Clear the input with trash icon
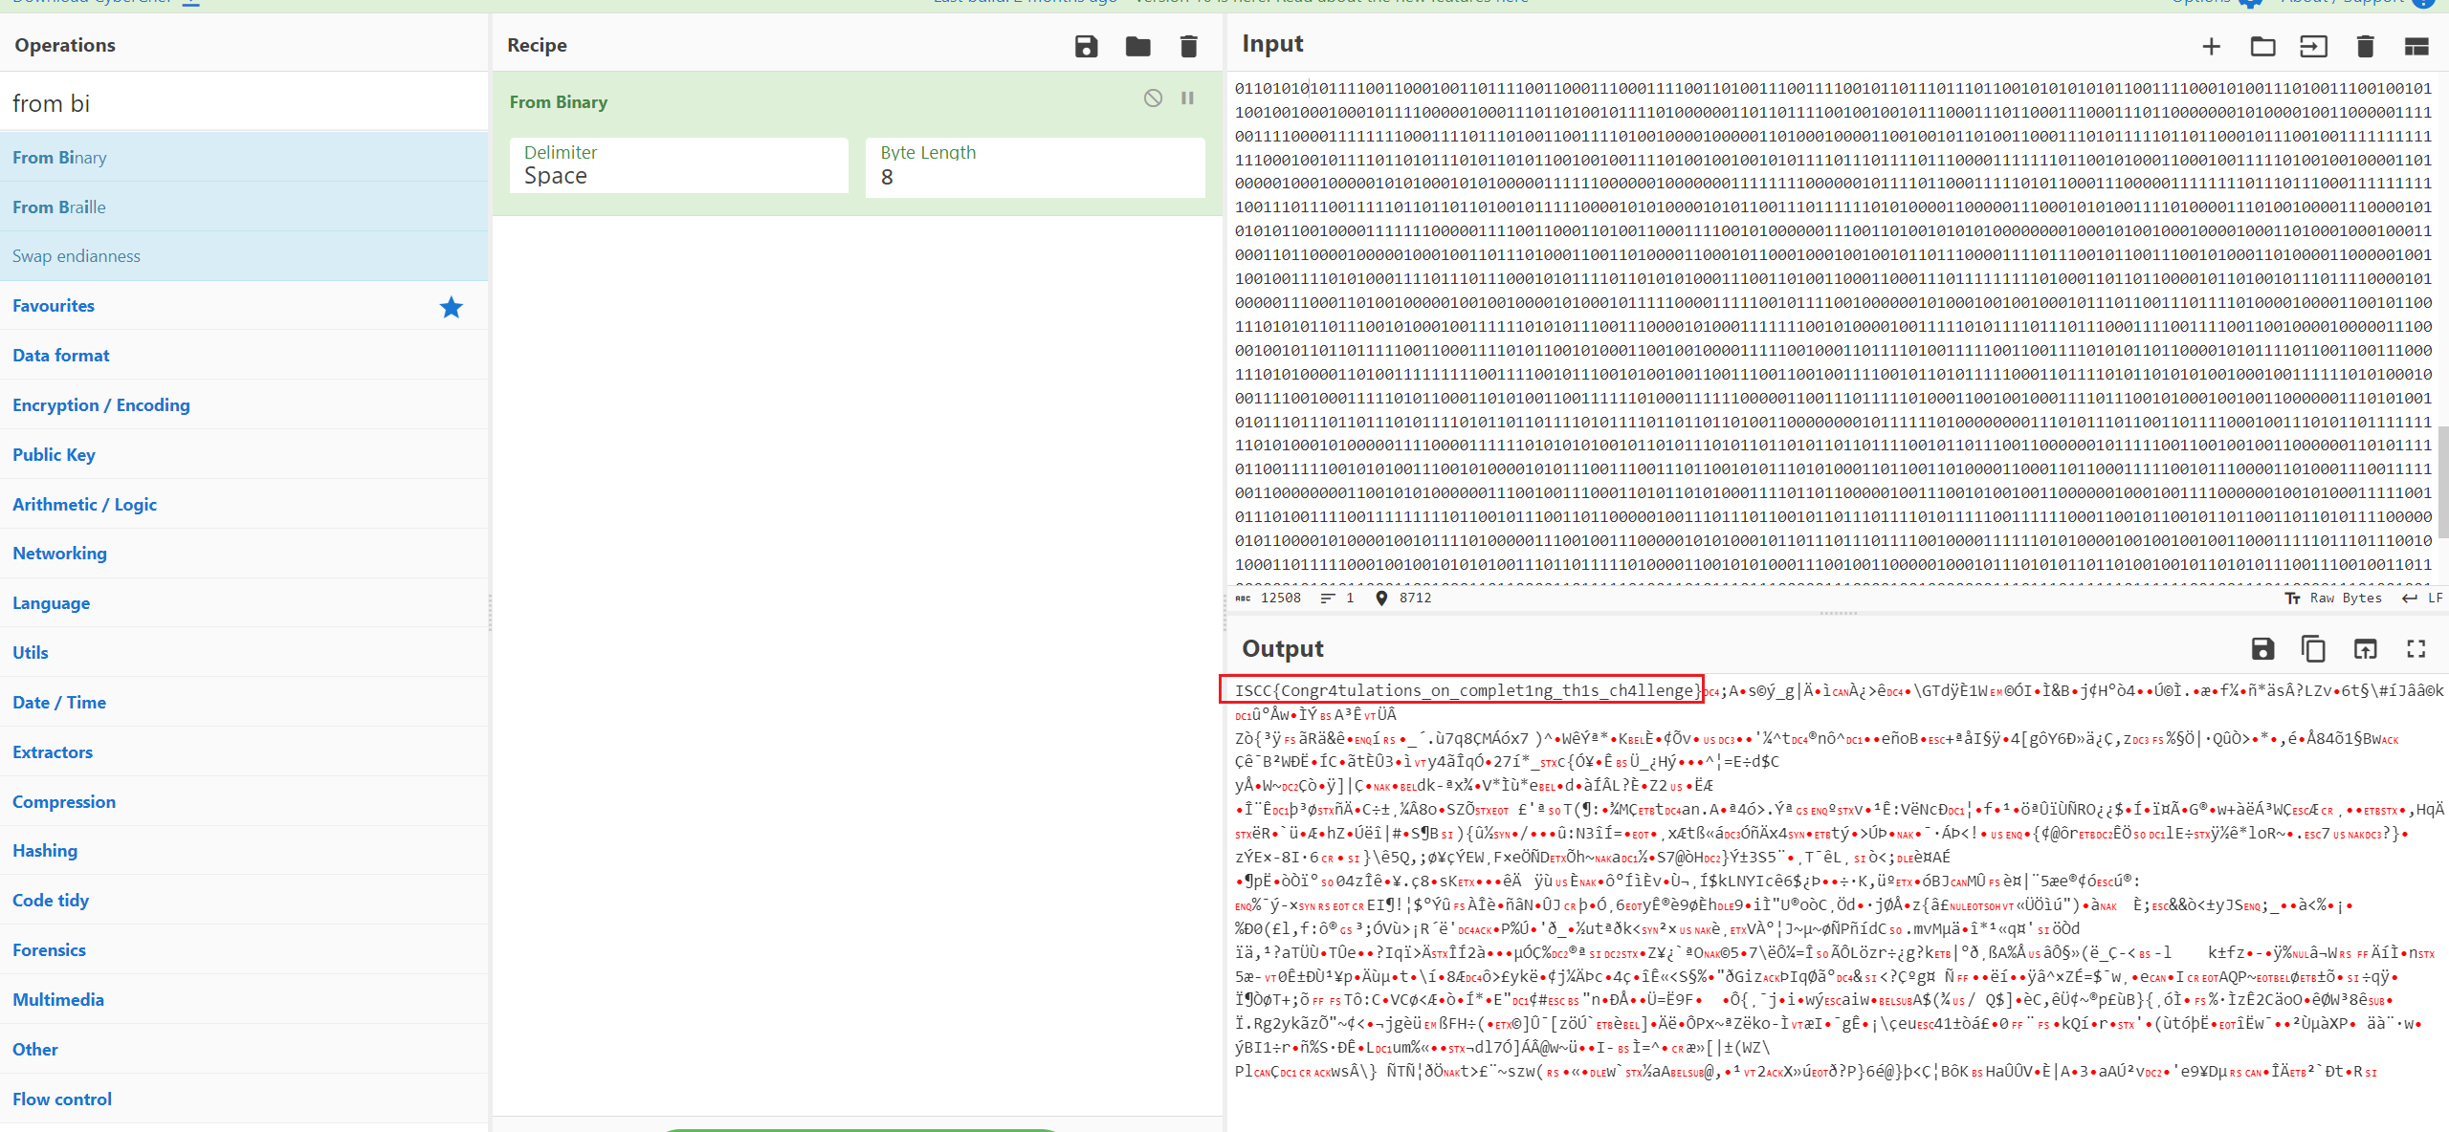Screen dimensions: 2449x1132 pos(2365,46)
